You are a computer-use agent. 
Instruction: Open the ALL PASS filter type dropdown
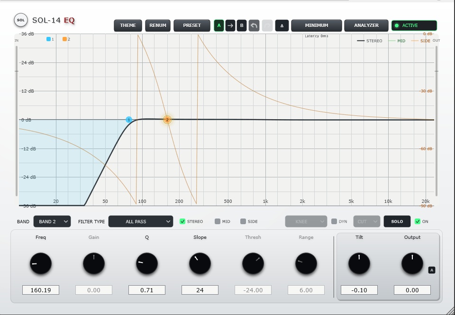[x=141, y=221]
